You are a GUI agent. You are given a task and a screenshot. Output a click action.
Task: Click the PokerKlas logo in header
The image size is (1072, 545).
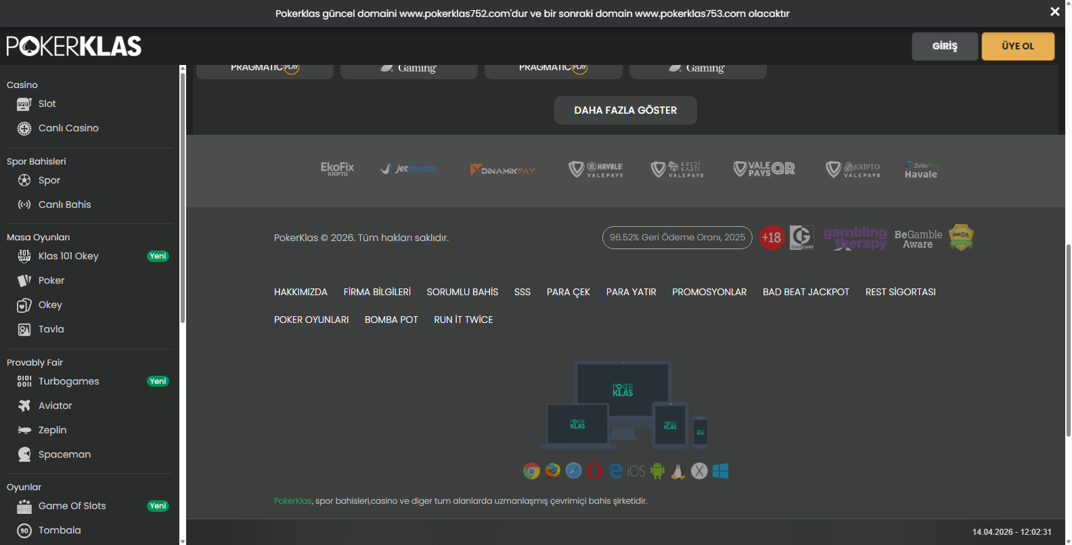click(74, 46)
